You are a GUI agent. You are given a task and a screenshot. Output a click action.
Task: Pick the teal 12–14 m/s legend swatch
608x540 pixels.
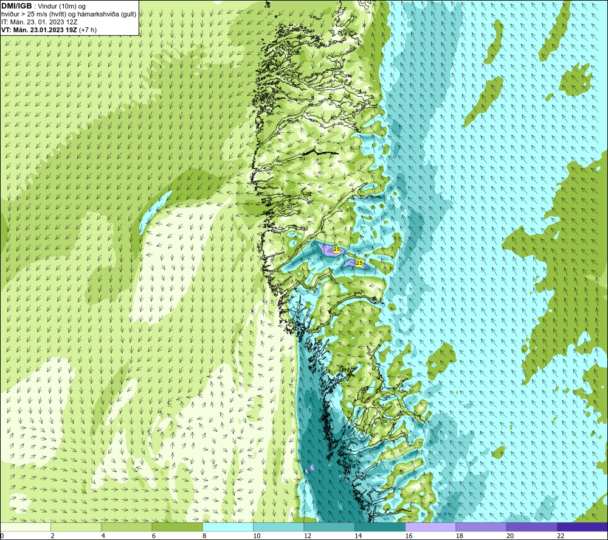[329, 527]
